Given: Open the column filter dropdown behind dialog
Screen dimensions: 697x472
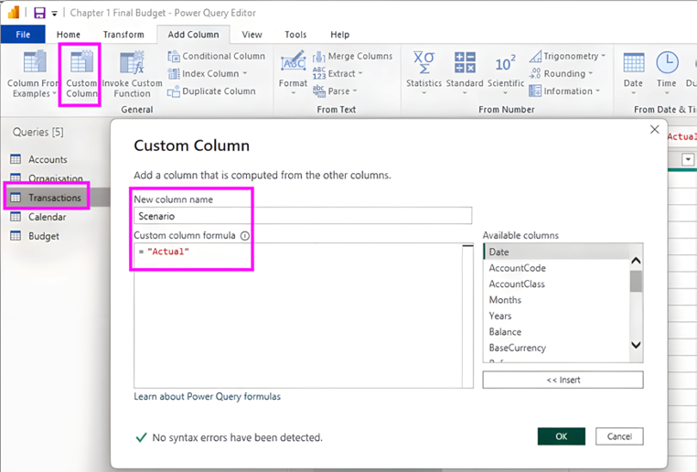Looking at the screenshot, I should coord(688,159).
